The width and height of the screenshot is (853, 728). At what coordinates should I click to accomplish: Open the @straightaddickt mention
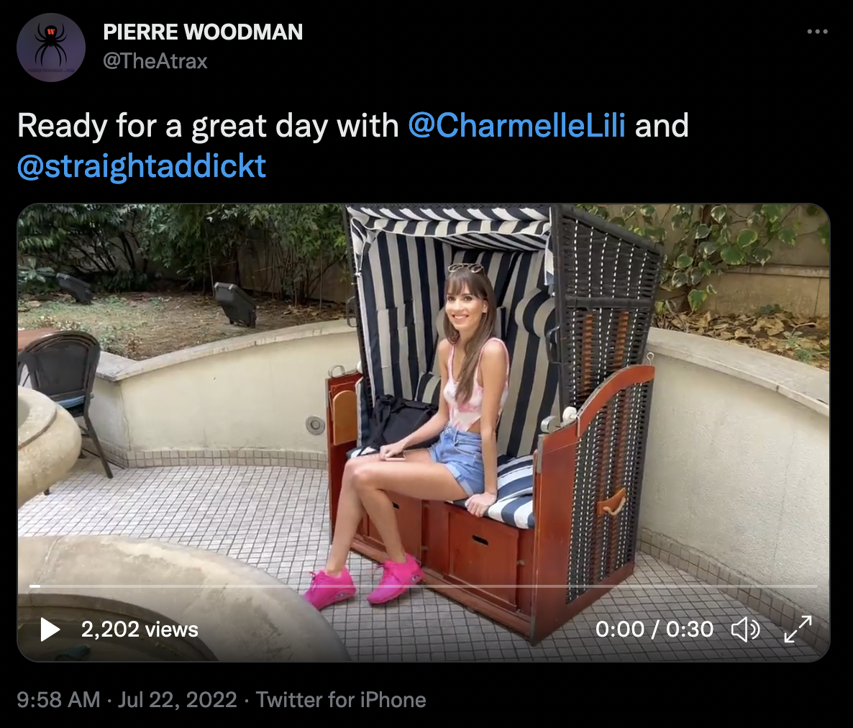click(142, 166)
